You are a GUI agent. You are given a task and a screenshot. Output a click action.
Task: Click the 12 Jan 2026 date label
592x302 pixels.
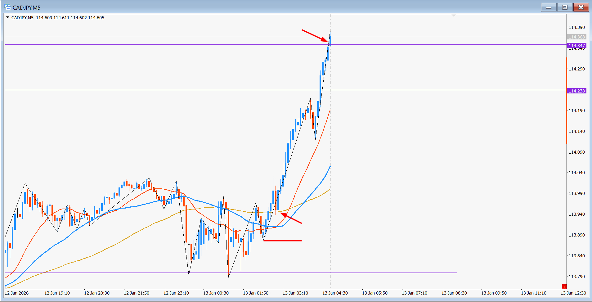pyautogui.click(x=17, y=293)
